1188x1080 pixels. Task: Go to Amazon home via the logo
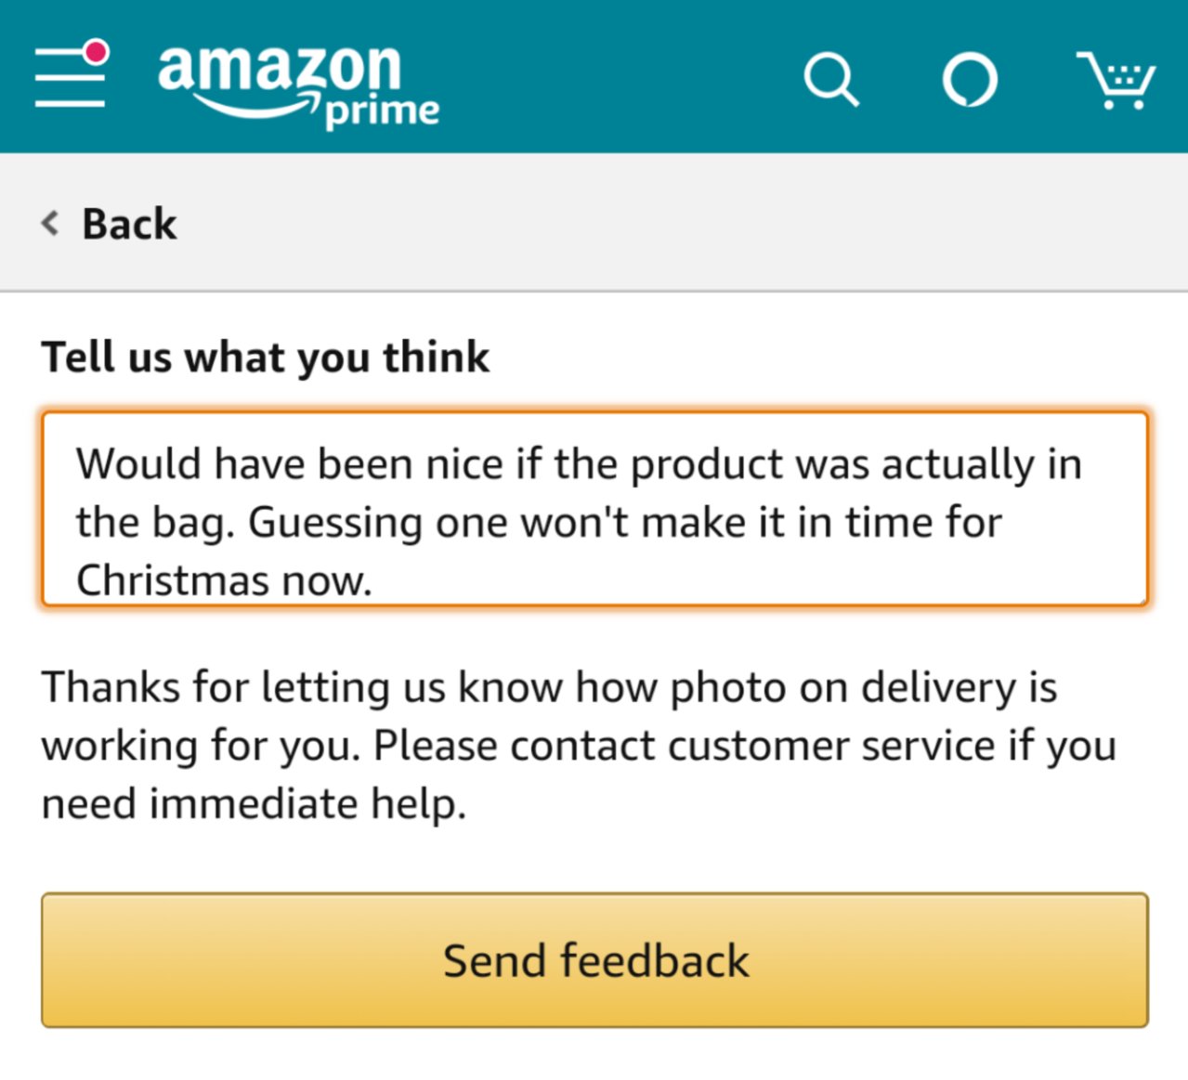coord(298,84)
